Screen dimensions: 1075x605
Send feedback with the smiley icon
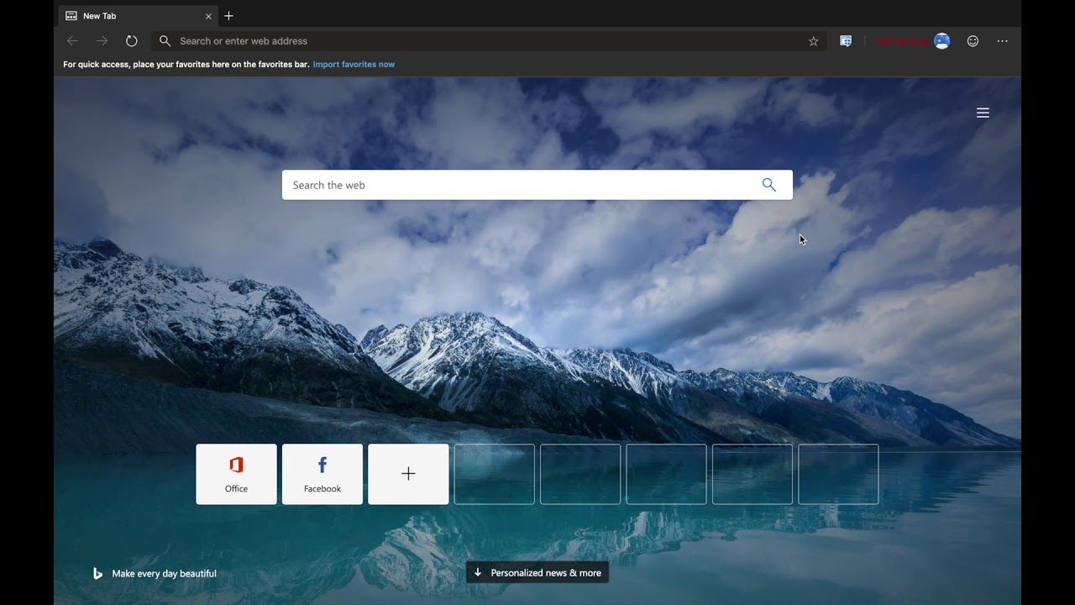[973, 41]
